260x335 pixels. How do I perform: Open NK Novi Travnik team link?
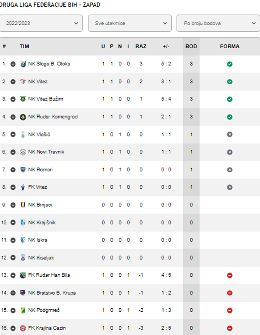coord(46,152)
